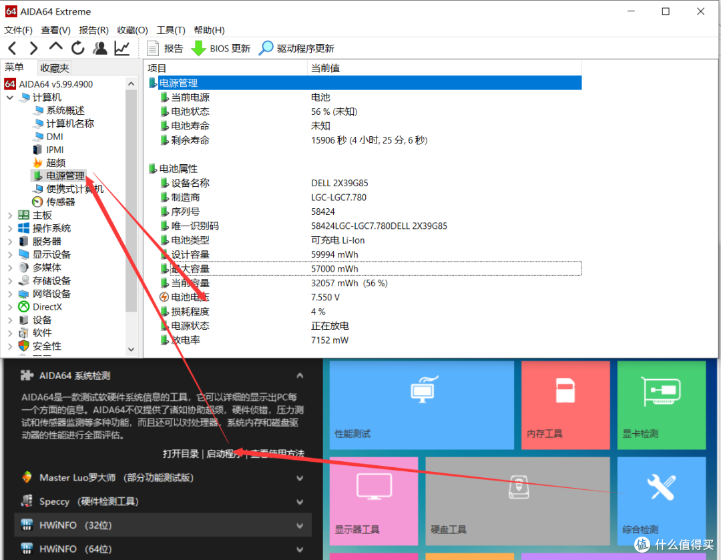721x560 pixels.
Task: Click 驱动程序更新 driver update button
Action: (296, 48)
